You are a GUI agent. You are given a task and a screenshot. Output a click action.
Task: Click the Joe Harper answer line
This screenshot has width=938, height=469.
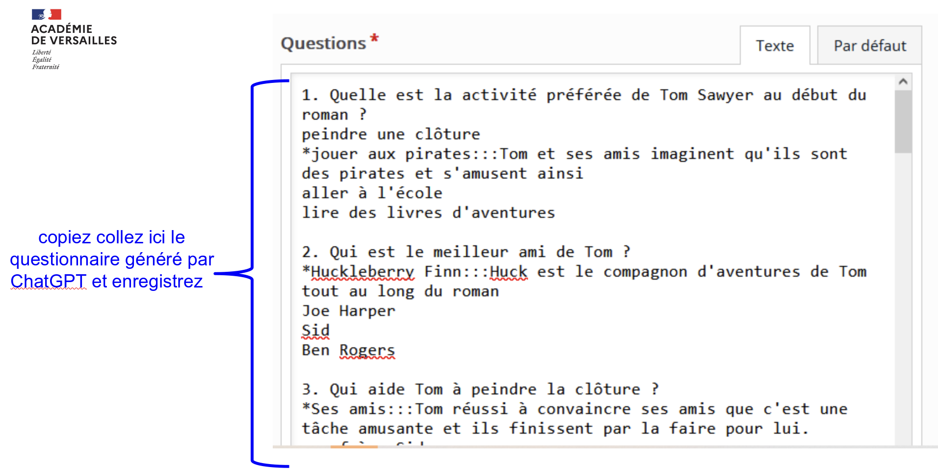coord(348,311)
